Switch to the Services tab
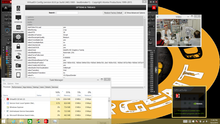Image resolution: width=220 pixels, height=124 pixels. click(x=55, y=87)
